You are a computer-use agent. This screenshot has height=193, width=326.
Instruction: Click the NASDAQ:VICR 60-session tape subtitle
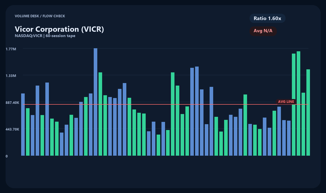(45, 36)
